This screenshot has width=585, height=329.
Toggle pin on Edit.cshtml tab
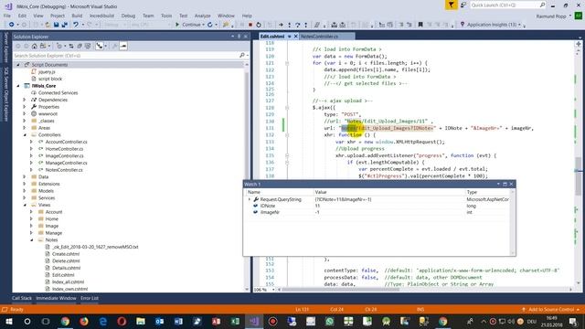(x=289, y=37)
